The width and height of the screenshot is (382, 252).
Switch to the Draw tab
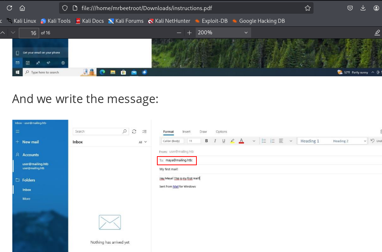coord(203,132)
